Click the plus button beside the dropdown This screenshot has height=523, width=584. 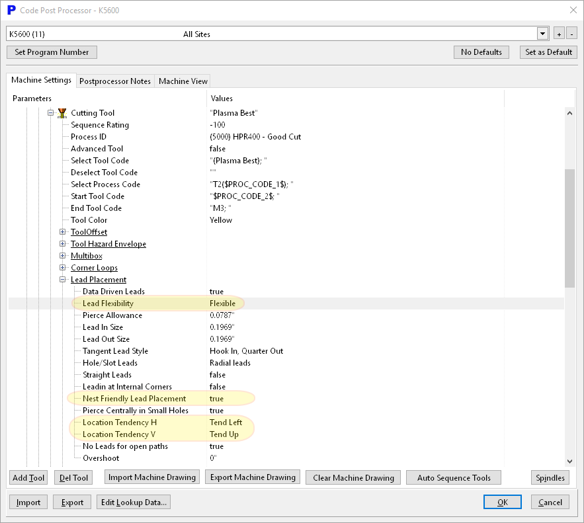pos(559,34)
